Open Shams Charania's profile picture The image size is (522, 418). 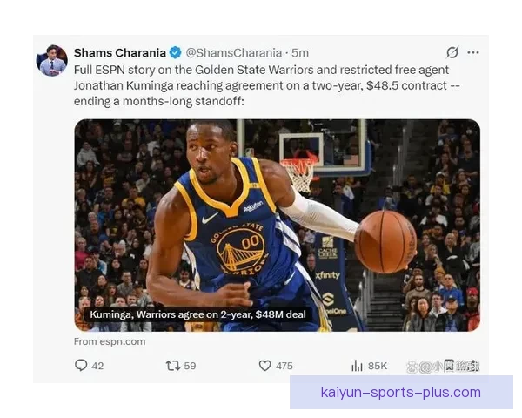pos(52,60)
